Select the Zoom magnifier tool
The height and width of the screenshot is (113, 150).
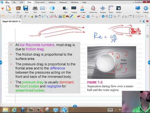click(47, 16)
